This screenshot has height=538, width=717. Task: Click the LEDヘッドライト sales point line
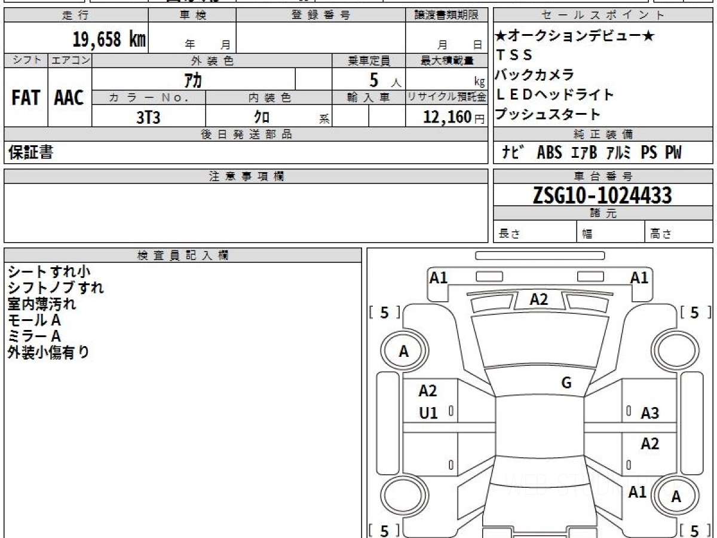click(555, 94)
